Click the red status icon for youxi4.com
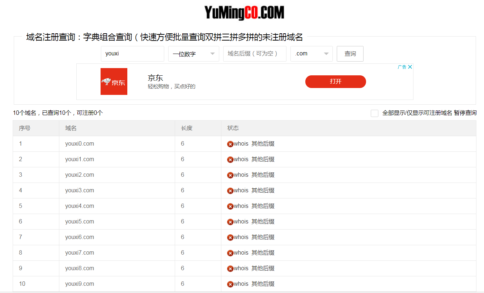This screenshot has height=293, width=484. [230, 206]
